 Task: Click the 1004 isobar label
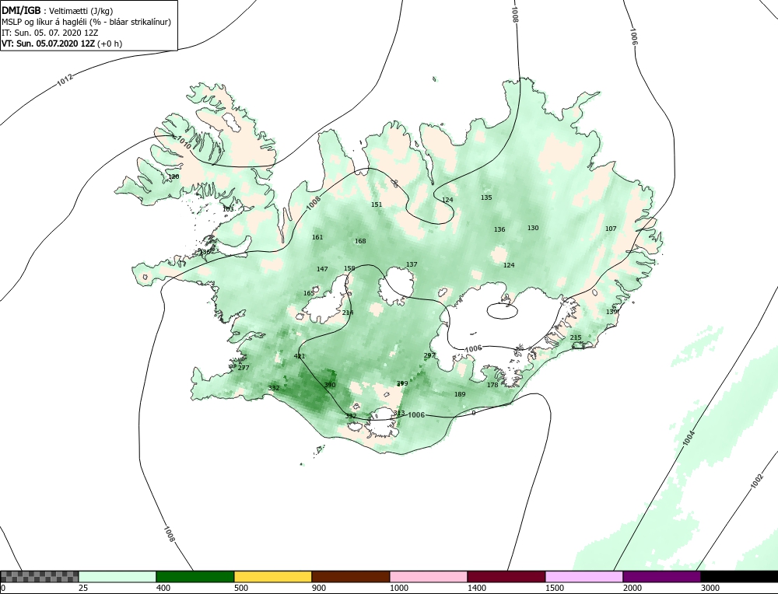(689, 440)
